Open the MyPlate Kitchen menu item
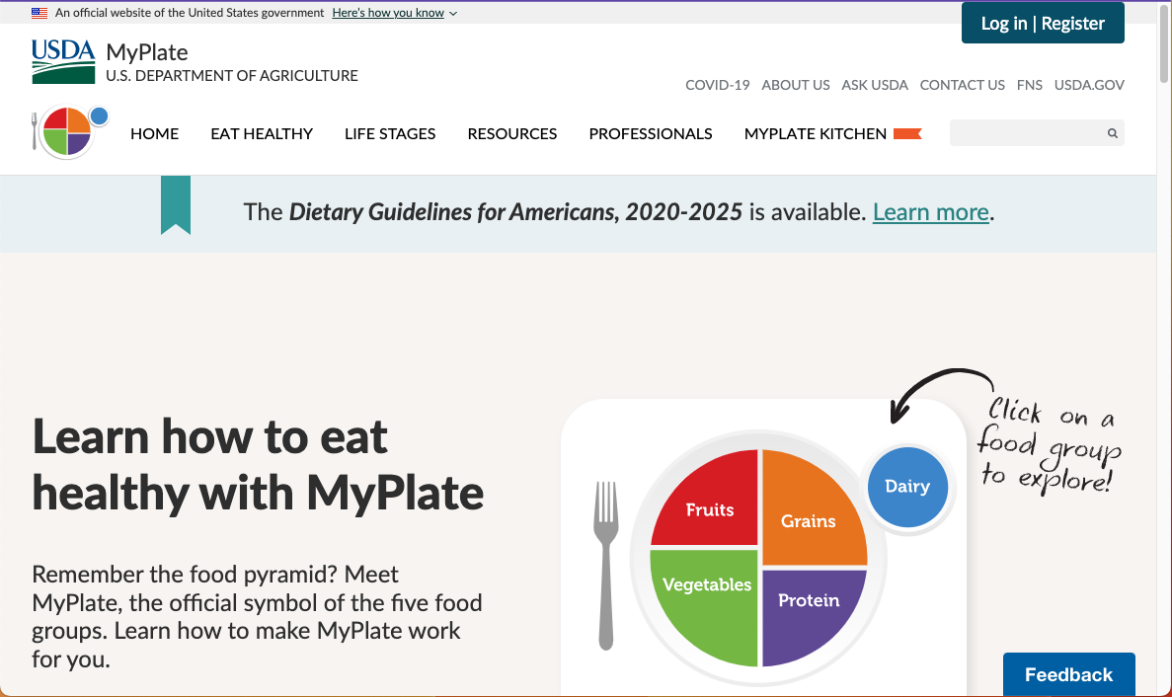This screenshot has width=1172, height=697. pyautogui.click(x=816, y=133)
